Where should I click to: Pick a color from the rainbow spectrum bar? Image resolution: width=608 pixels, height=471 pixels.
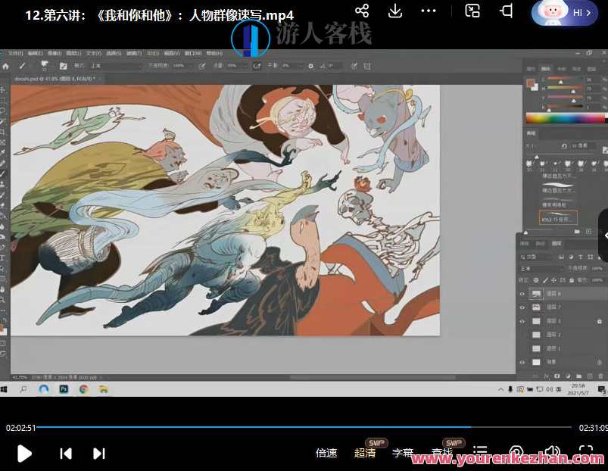pos(565,118)
